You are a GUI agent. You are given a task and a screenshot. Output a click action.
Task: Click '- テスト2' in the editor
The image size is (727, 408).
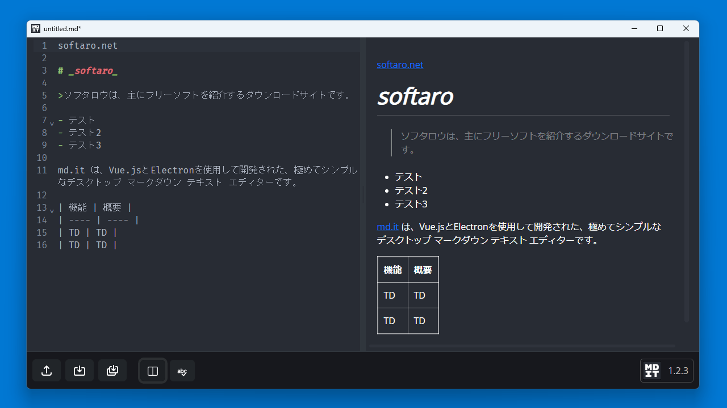click(80, 133)
